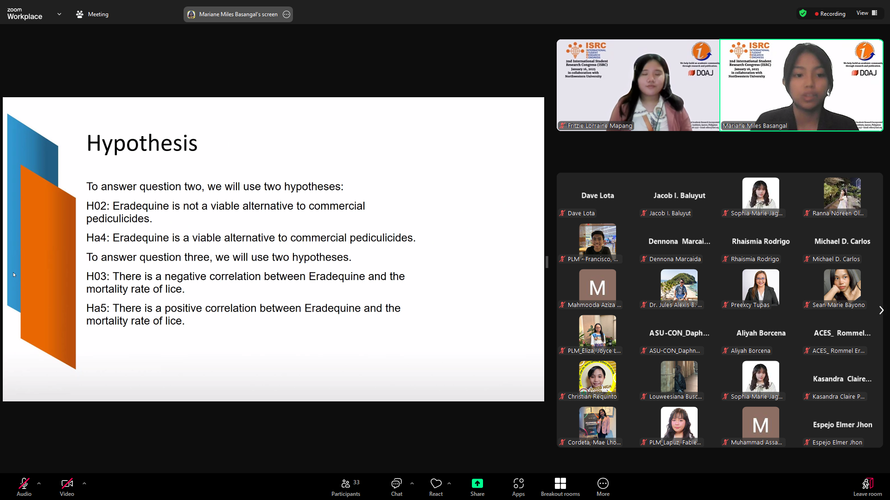Viewport: 890px width, 500px height.
Task: Open the View layout menu
Action: click(x=866, y=13)
